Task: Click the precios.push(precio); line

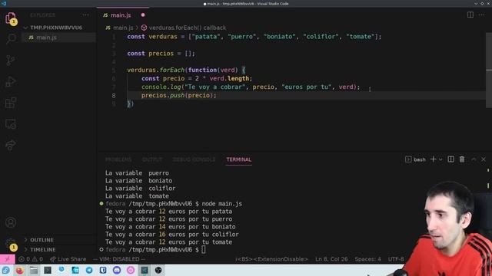Action: [179, 95]
